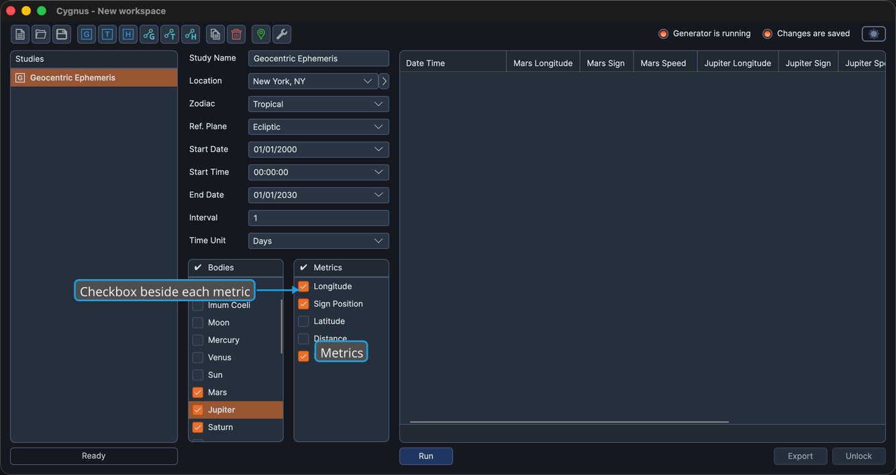Click the new workspace document icon
This screenshot has height=475, width=896.
20,34
